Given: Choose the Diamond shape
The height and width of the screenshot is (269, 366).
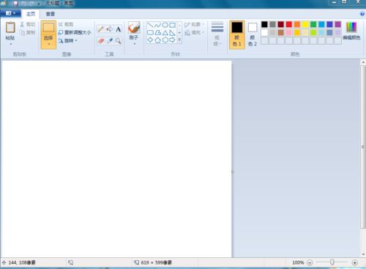Looking at the screenshot, I should pyautogui.click(x=151, y=40).
